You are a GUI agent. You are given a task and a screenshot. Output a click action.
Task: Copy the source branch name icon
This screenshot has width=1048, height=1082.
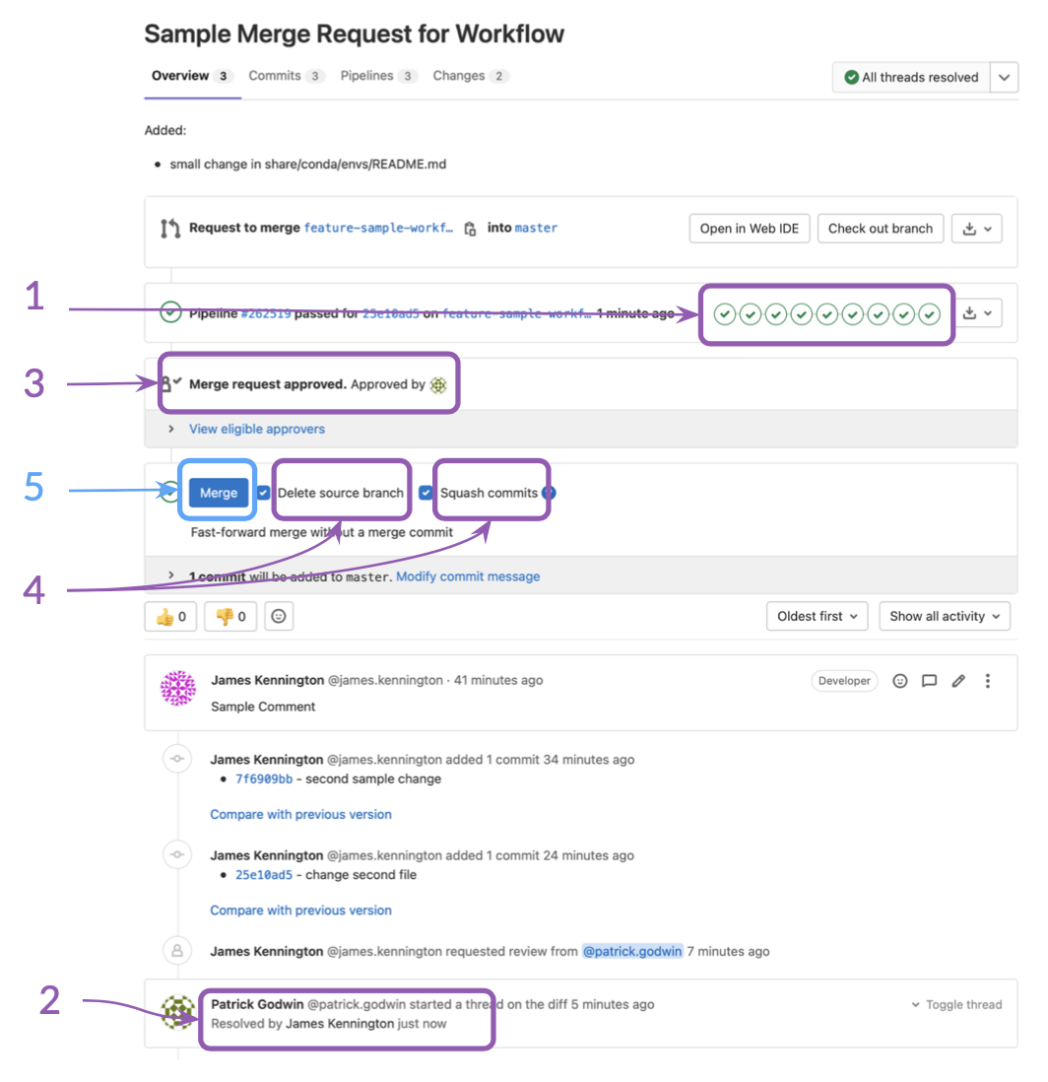471,229
